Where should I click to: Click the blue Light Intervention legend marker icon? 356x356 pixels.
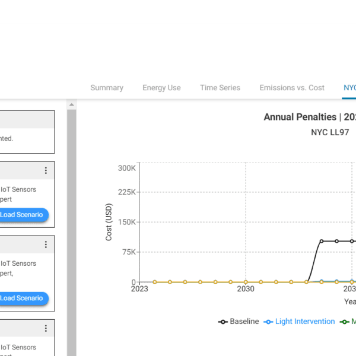269,322
